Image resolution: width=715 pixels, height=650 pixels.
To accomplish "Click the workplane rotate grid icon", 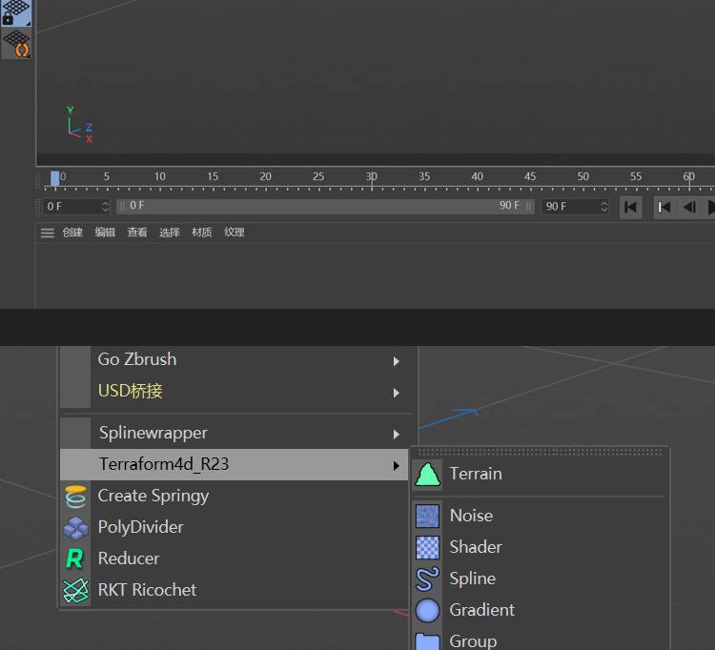I will 16,43.
